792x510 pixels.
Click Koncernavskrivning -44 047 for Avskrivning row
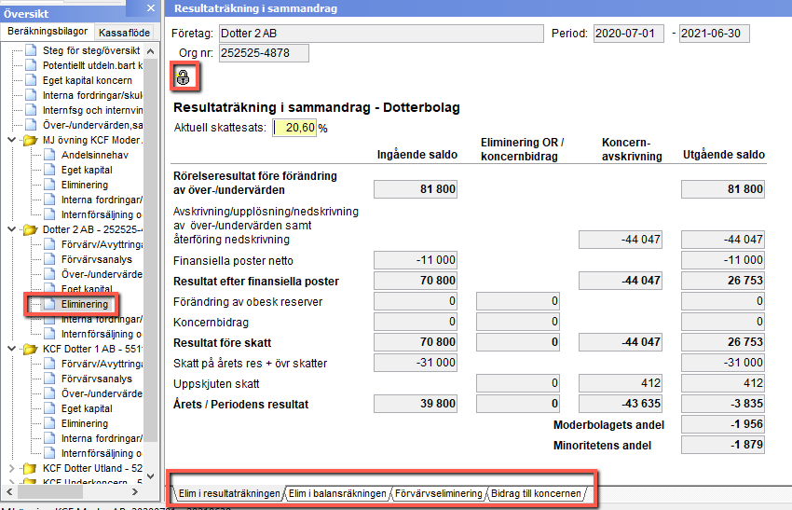(621, 240)
